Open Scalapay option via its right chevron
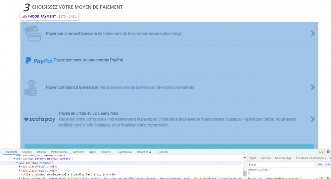 313,119
